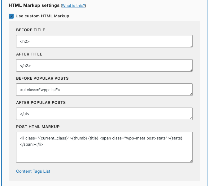Image resolution: width=209 pixels, height=186 pixels.
Task: Click the BEFORE POPULAR POSTS label
Action: (x=42, y=78)
